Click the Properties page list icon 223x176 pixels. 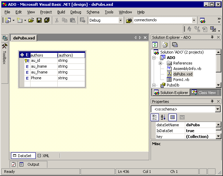point(173,117)
